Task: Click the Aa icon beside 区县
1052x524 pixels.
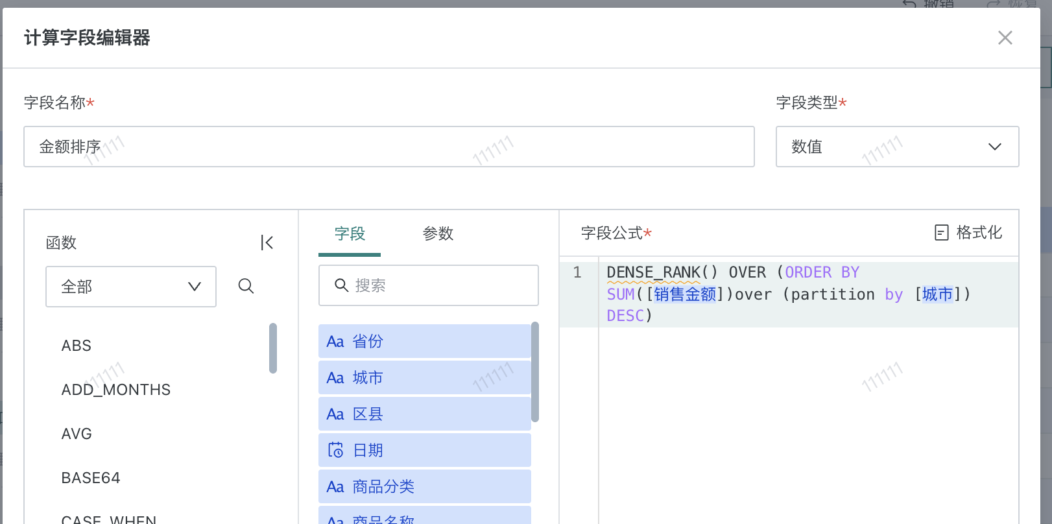Action: (335, 414)
